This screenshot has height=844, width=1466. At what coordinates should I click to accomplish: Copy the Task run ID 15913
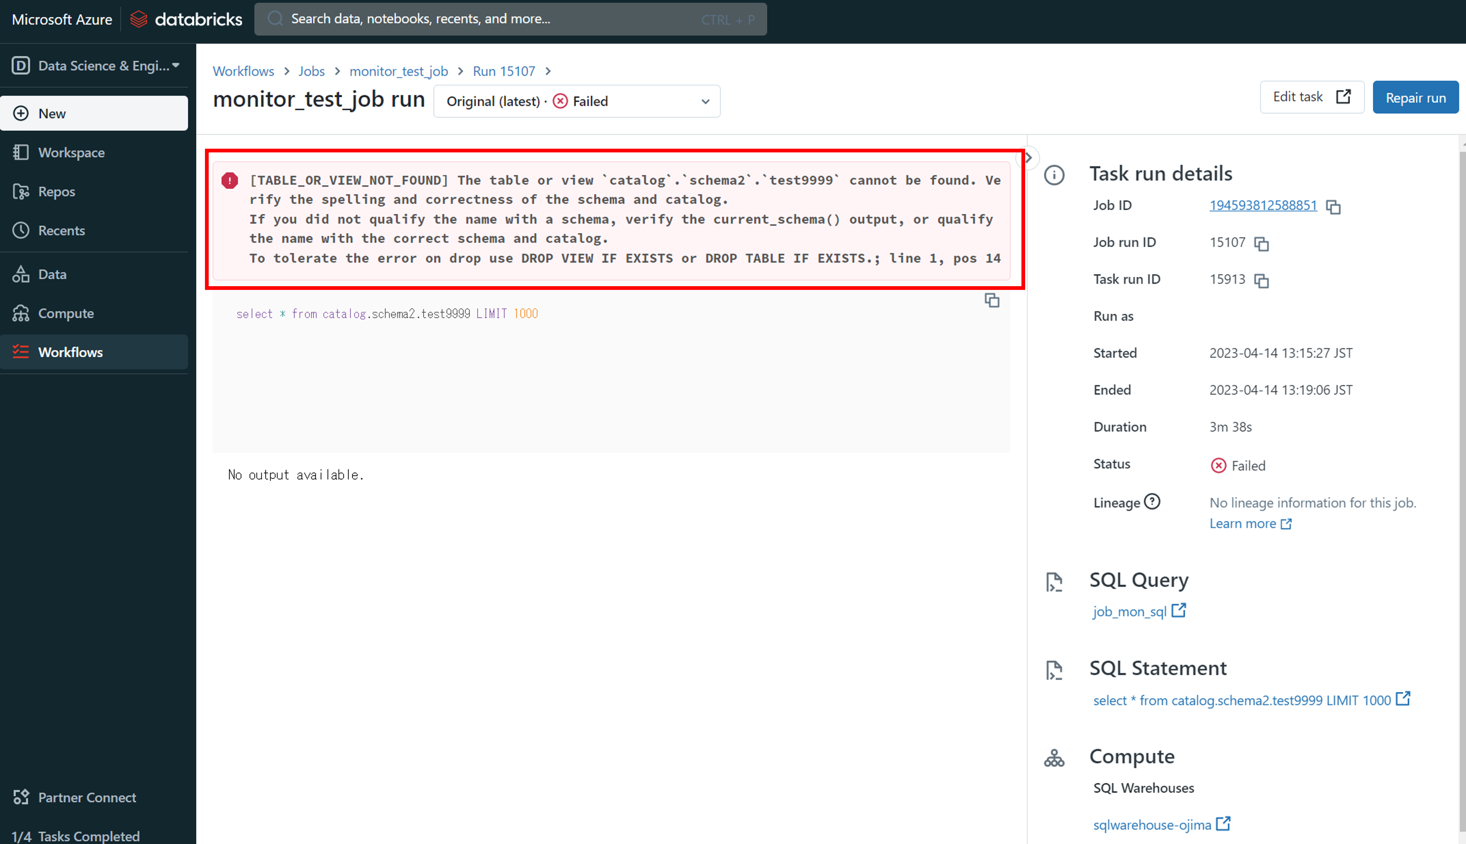[1261, 281]
